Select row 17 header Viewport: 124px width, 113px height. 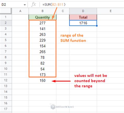(x=6, y=109)
